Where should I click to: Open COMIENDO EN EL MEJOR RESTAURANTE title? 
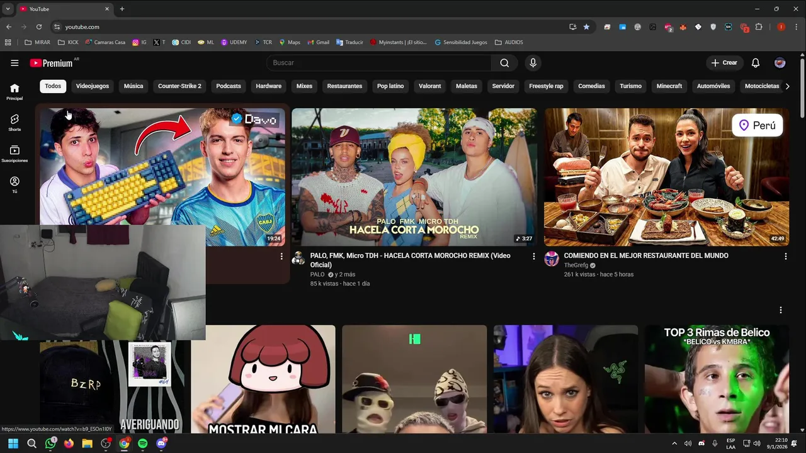coord(646,256)
